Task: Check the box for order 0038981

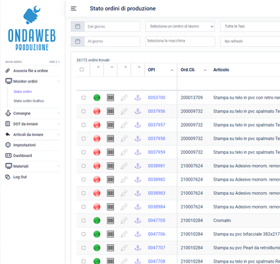Action: (84, 166)
